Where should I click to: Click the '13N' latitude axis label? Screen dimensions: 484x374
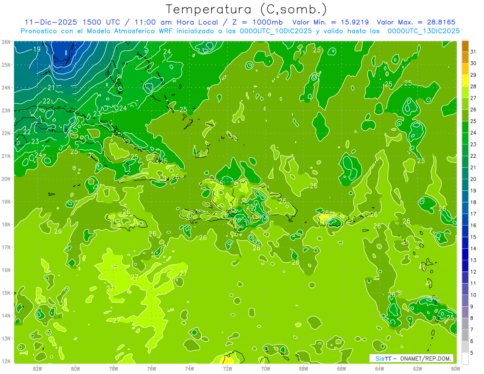6,338
